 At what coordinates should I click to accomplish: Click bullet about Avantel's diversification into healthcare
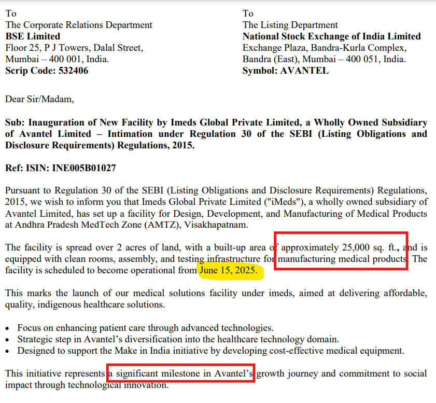[x=178, y=339]
